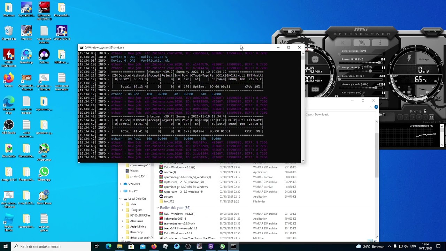The height and width of the screenshot is (251, 446).
Task: Adjust the Power Limit slider handle
Action: (379, 63)
